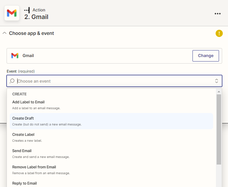The height and width of the screenshot is (187, 228).
Task: Click the Choose app & event heading
Action: coord(31,34)
